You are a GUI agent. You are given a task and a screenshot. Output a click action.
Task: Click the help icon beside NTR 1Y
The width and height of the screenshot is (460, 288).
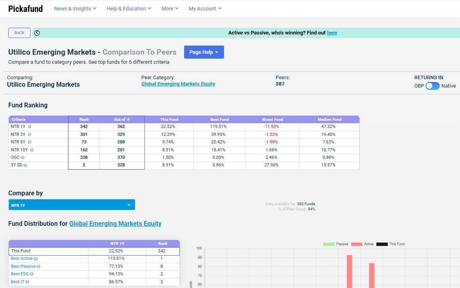(x=29, y=126)
